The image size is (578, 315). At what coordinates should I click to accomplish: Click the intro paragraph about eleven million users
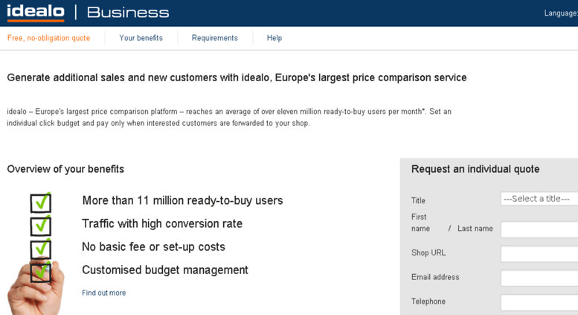click(229, 118)
